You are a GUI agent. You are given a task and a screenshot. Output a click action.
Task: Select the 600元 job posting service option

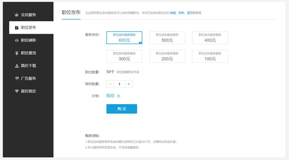124,38
